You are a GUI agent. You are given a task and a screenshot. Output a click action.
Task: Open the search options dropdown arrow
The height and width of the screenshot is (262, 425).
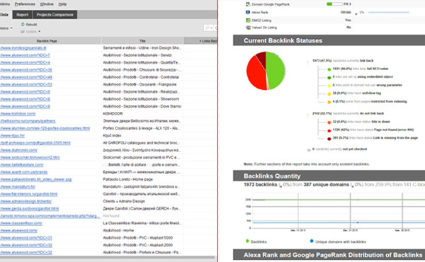(x=211, y=28)
